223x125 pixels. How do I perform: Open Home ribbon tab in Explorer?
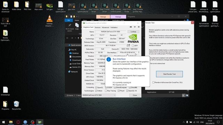coord(77,20)
